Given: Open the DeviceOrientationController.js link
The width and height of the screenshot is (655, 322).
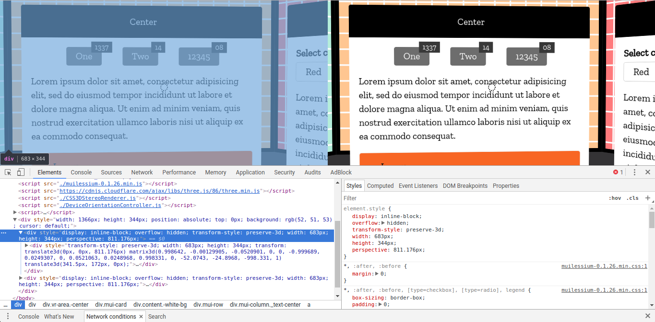Looking at the screenshot, I should pos(110,205).
